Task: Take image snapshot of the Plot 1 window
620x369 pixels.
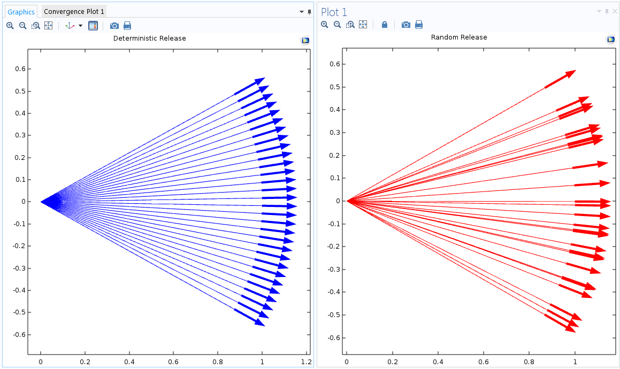Action: pyautogui.click(x=406, y=25)
